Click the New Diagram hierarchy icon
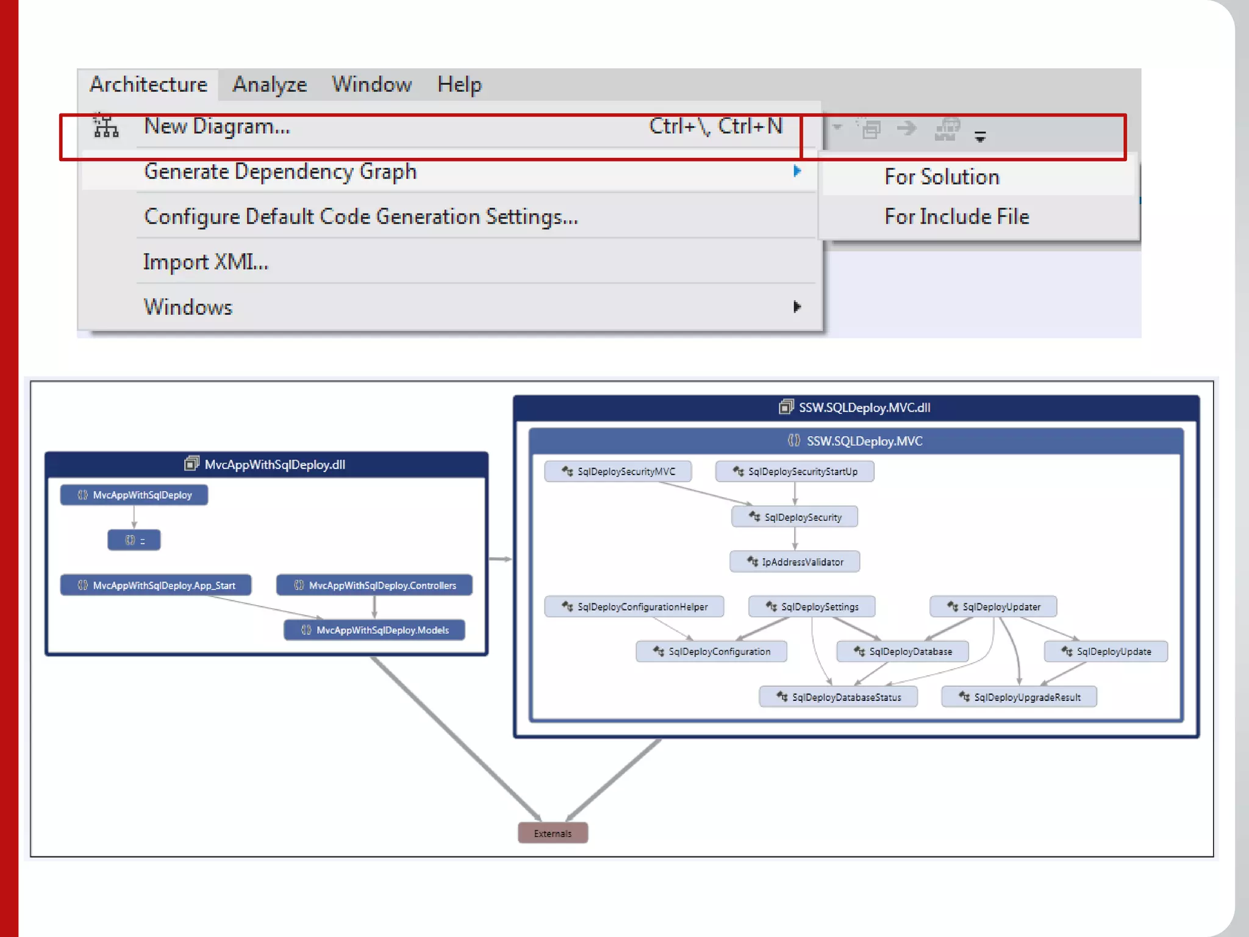 [x=106, y=126]
